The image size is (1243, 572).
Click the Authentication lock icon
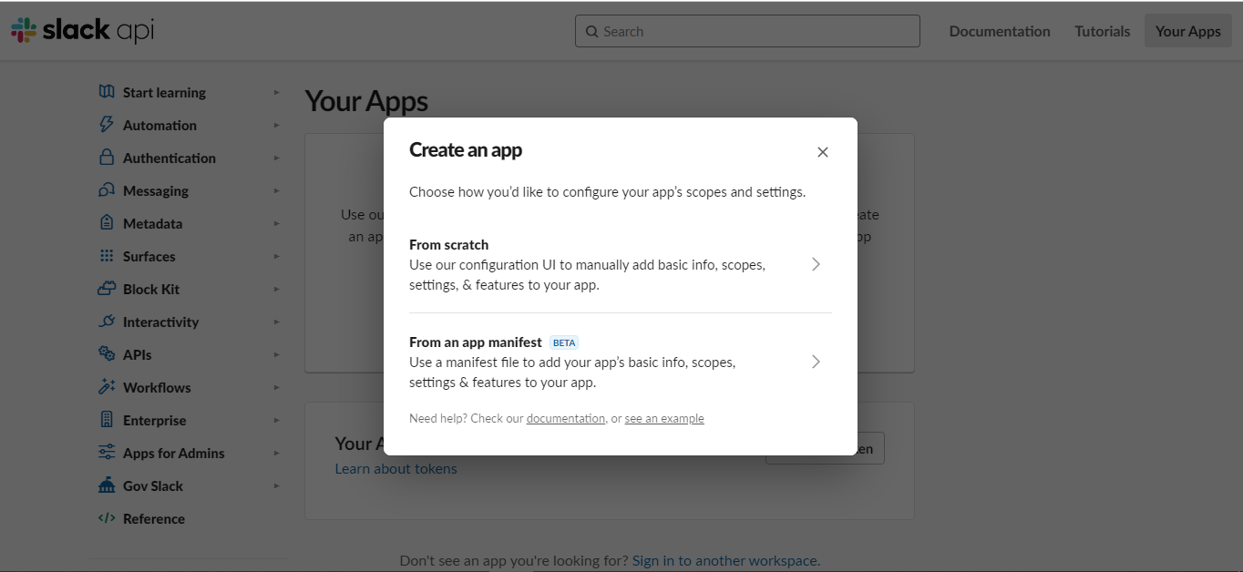pyautogui.click(x=107, y=158)
